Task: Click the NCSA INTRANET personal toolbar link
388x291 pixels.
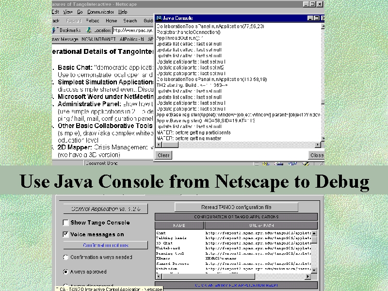Action: pyautogui.click(x=99, y=39)
